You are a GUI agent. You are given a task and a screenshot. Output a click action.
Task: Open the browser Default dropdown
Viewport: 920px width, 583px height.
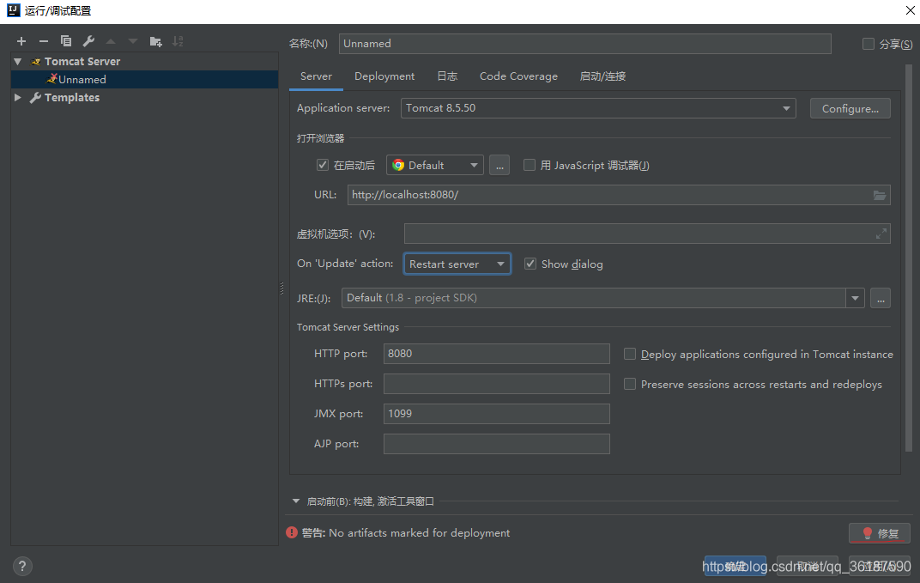(435, 165)
